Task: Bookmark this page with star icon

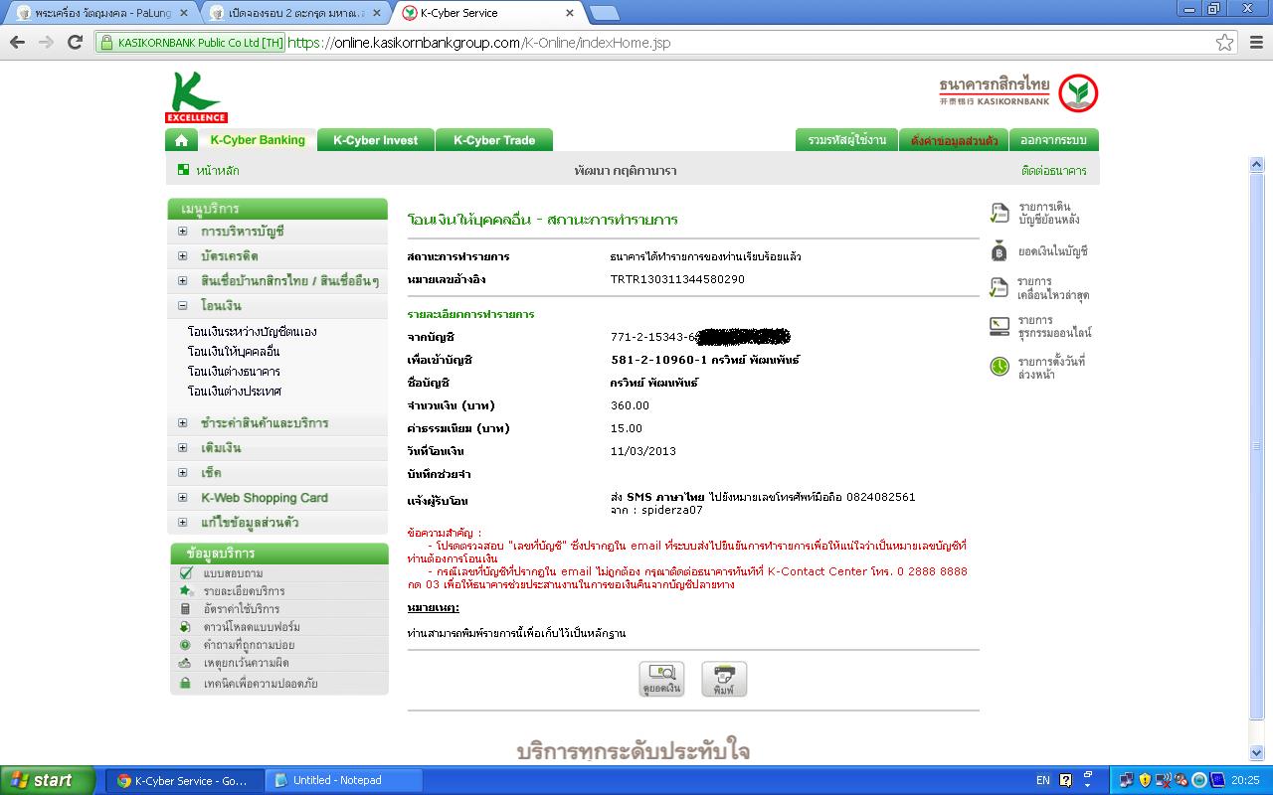Action: point(1224,43)
